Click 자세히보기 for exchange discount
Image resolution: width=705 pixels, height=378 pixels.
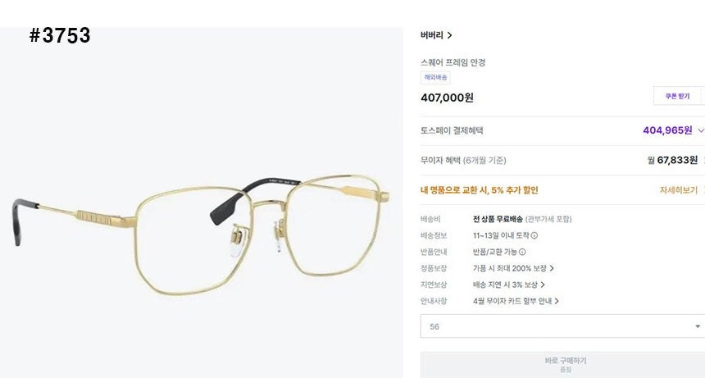coord(678,190)
